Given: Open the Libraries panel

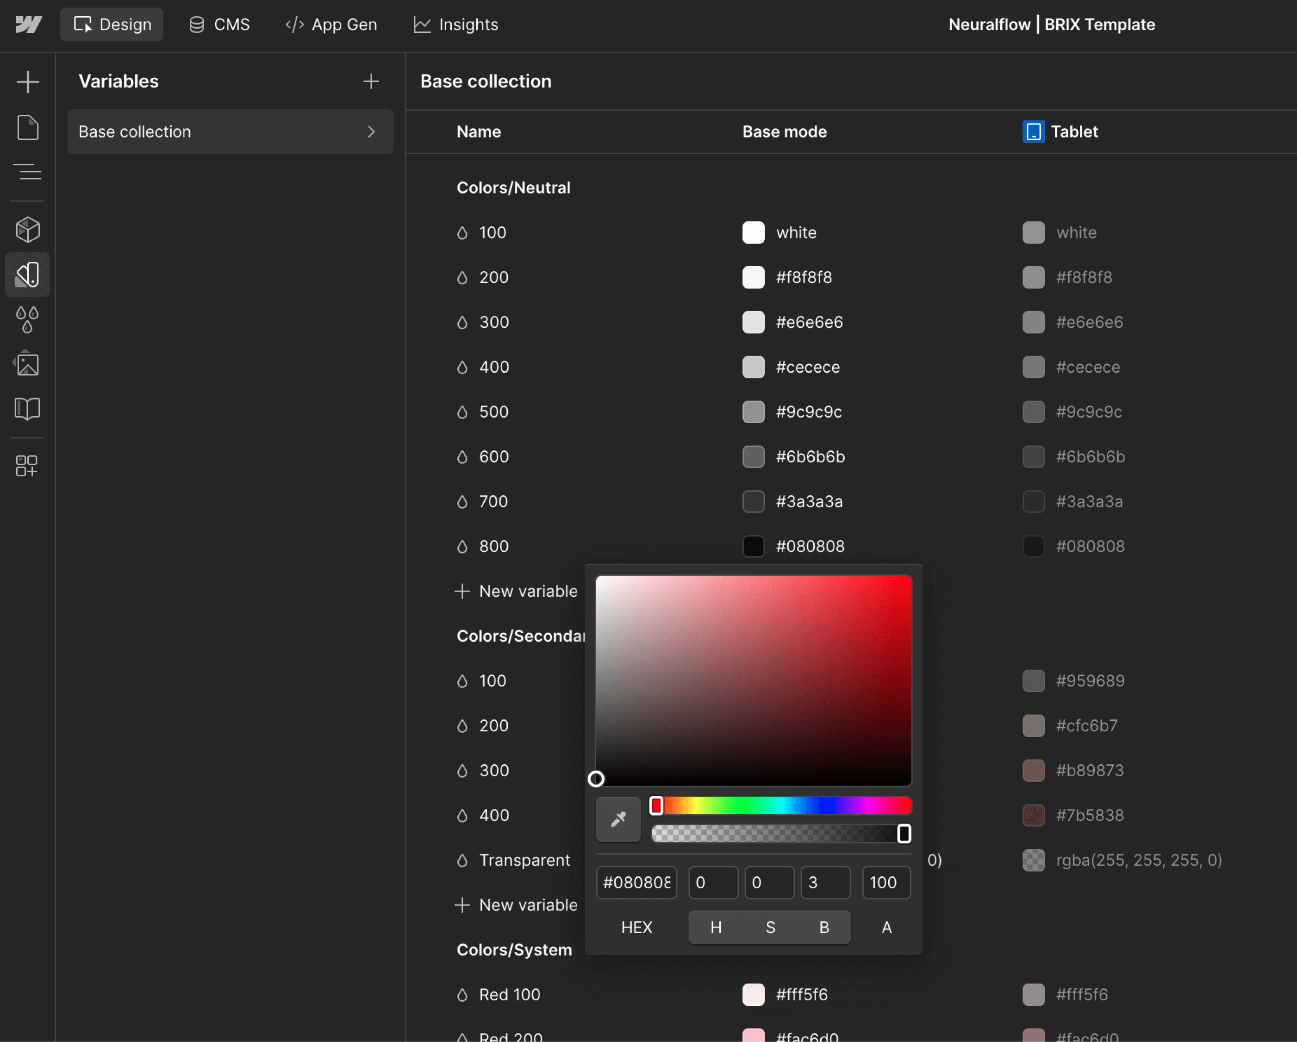Looking at the screenshot, I should pos(28,408).
